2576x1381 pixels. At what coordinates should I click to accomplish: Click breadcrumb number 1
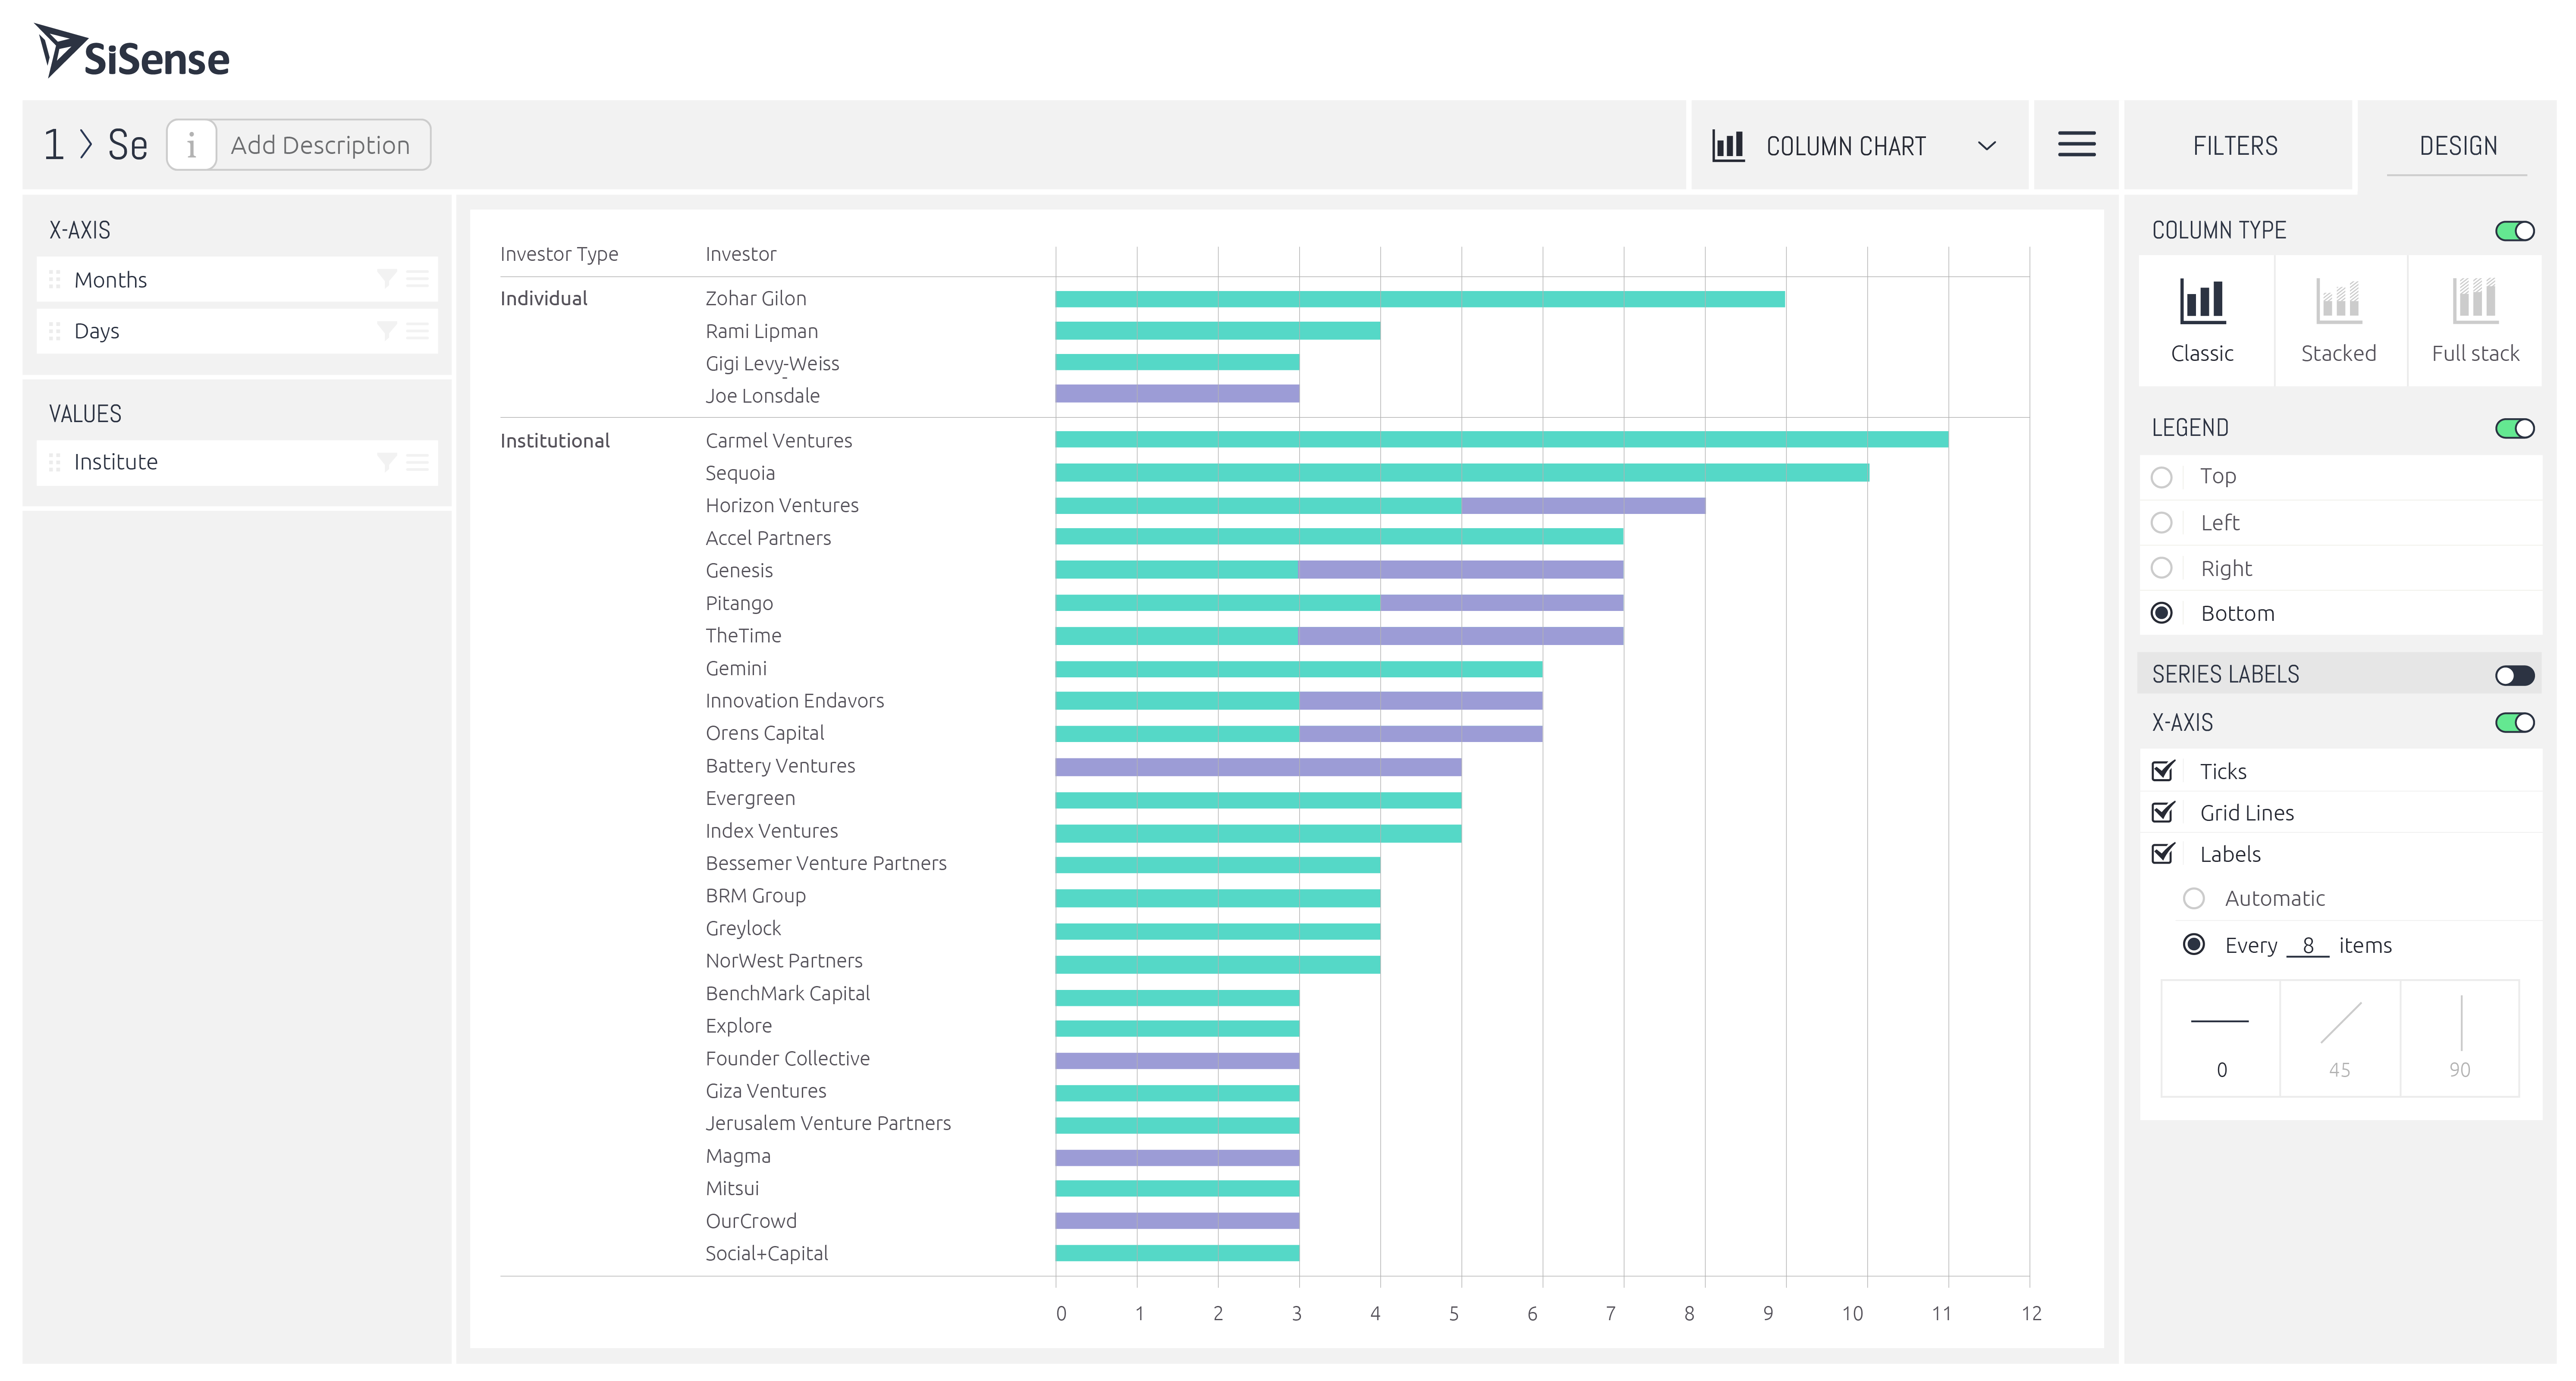[x=54, y=145]
